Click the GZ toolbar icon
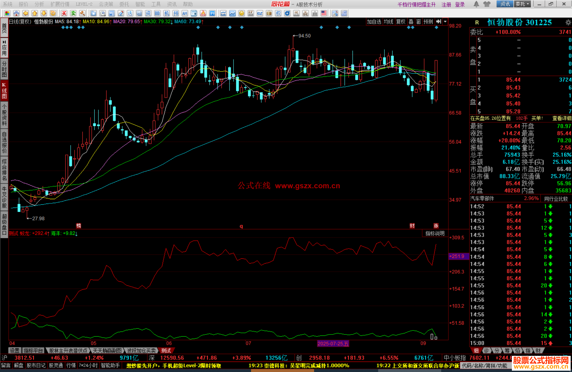 260,13
